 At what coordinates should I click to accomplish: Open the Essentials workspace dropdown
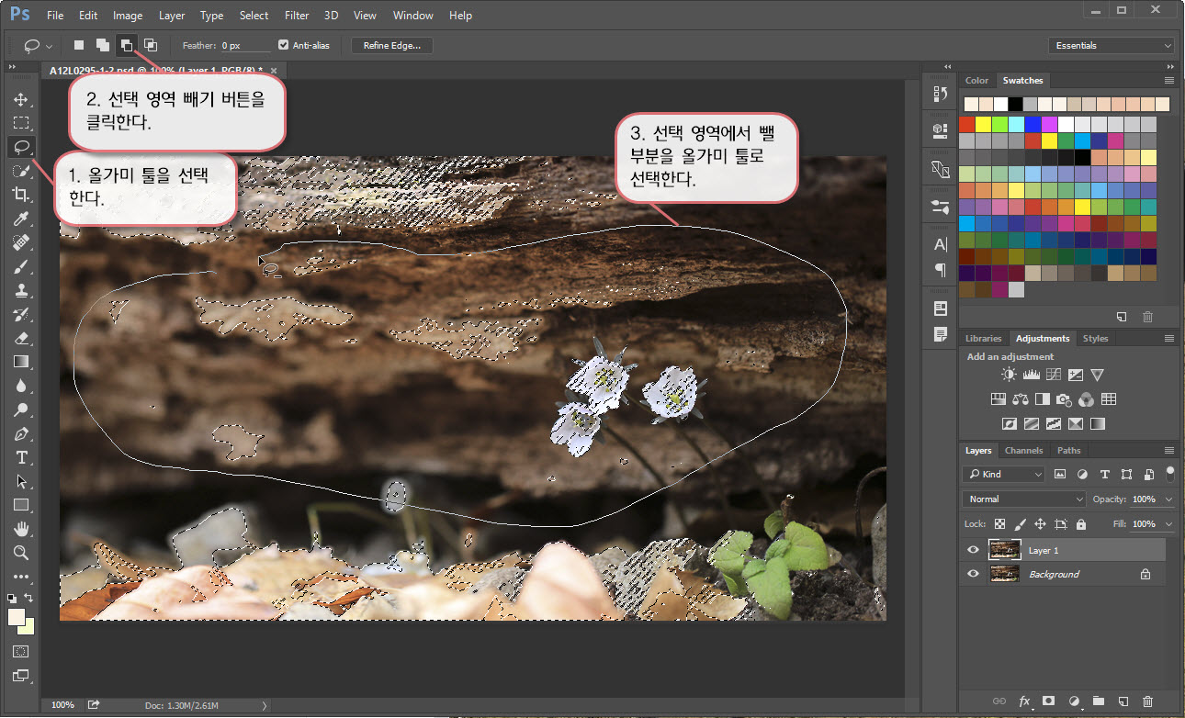(x=1112, y=45)
